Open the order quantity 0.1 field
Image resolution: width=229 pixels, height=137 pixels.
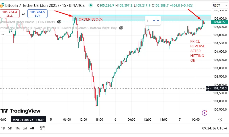(24, 14)
